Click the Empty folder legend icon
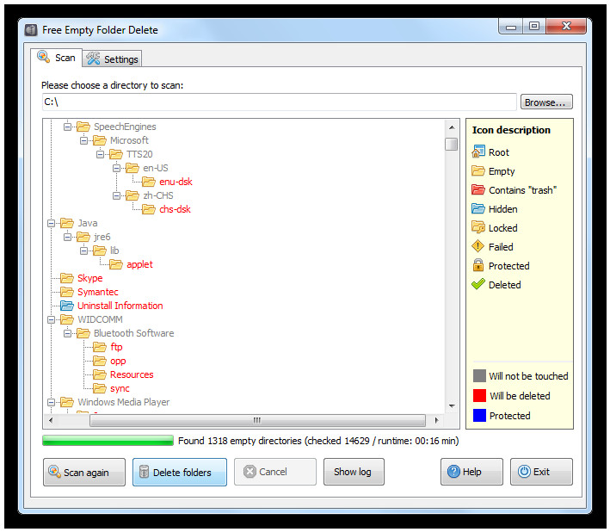This screenshot has height=532, width=610. tap(478, 170)
